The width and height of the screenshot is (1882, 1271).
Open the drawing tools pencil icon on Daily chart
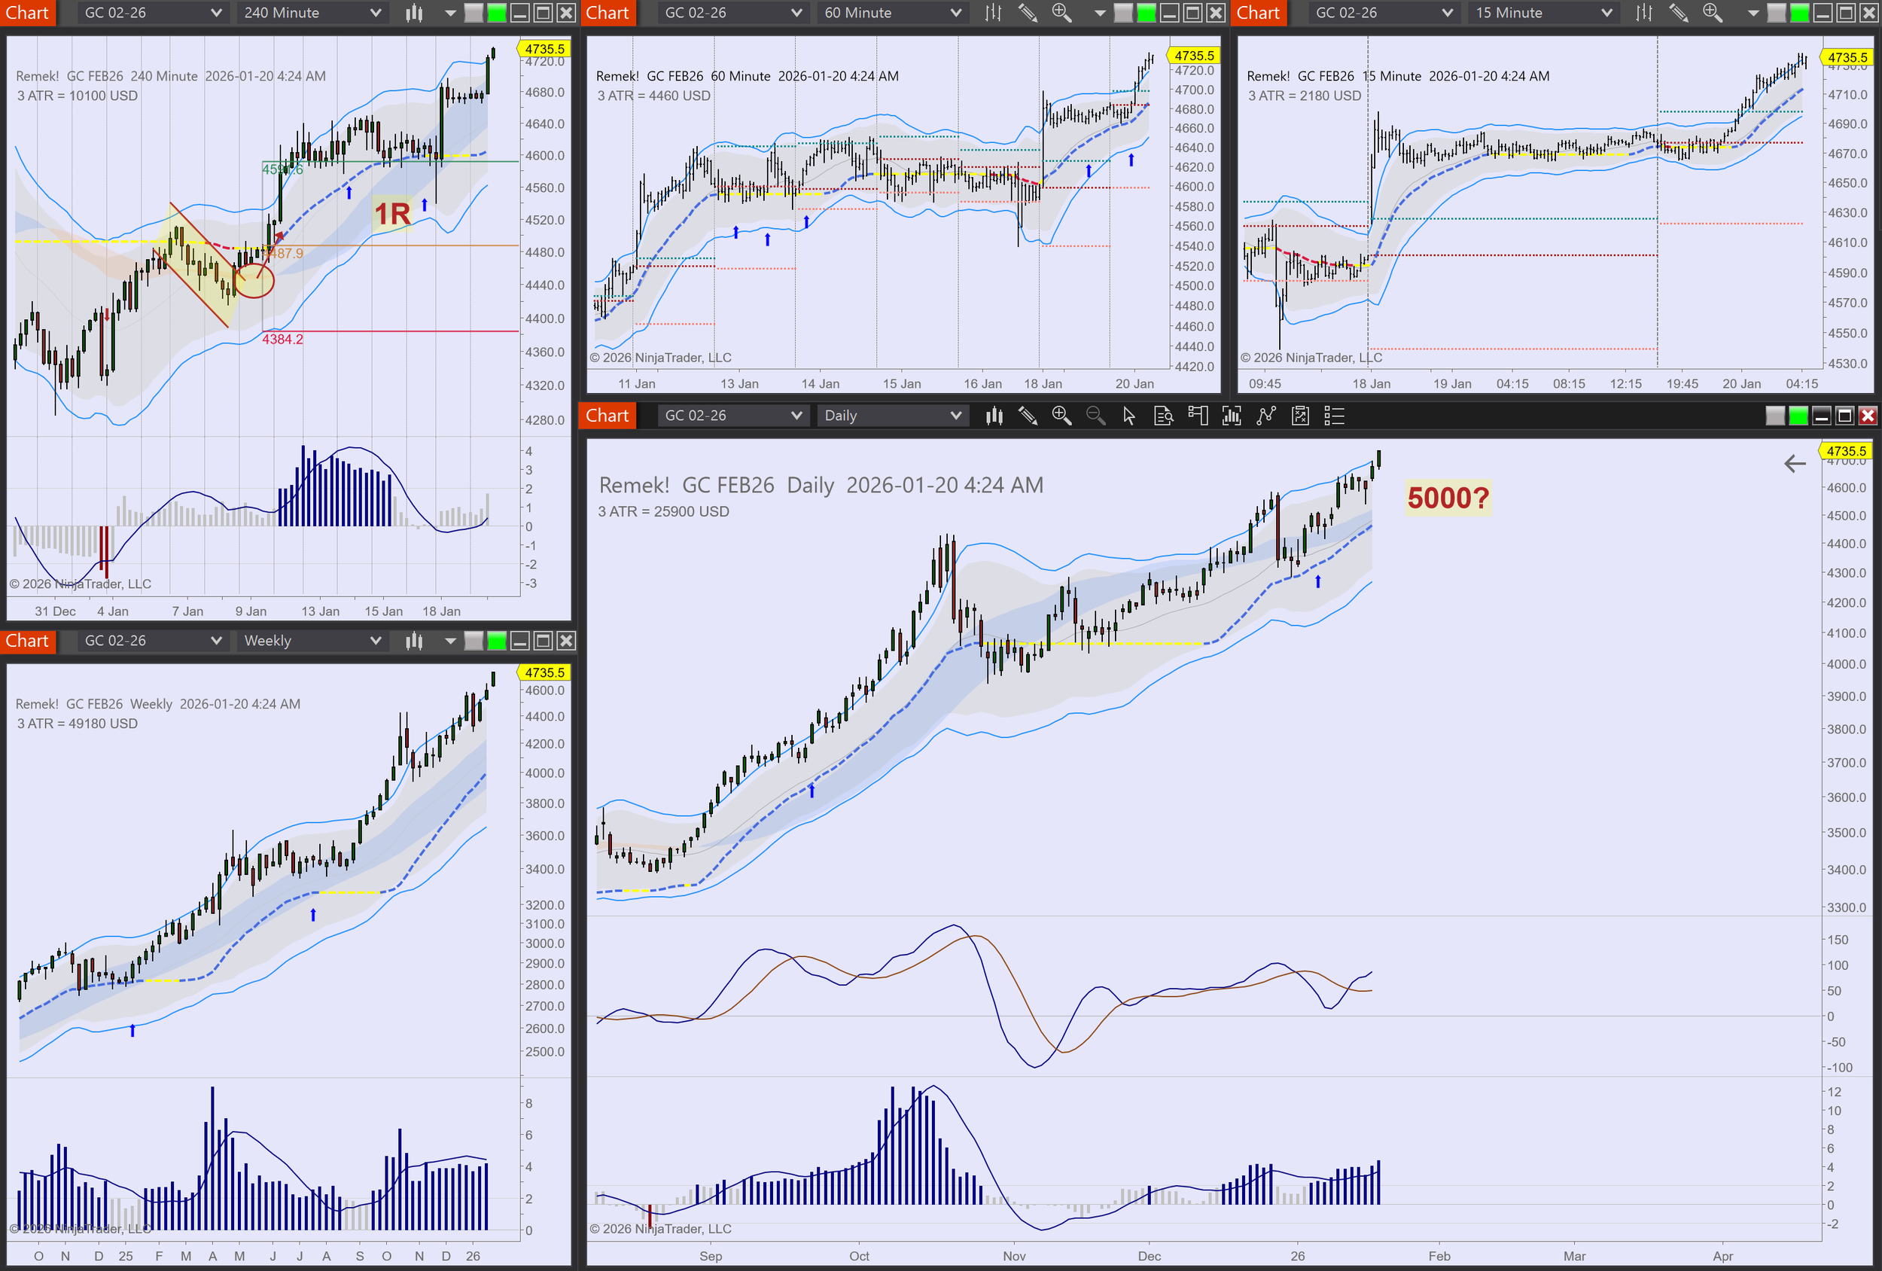(1029, 416)
